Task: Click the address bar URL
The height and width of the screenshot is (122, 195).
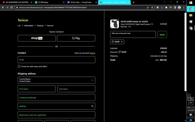Action: pos(53,7)
